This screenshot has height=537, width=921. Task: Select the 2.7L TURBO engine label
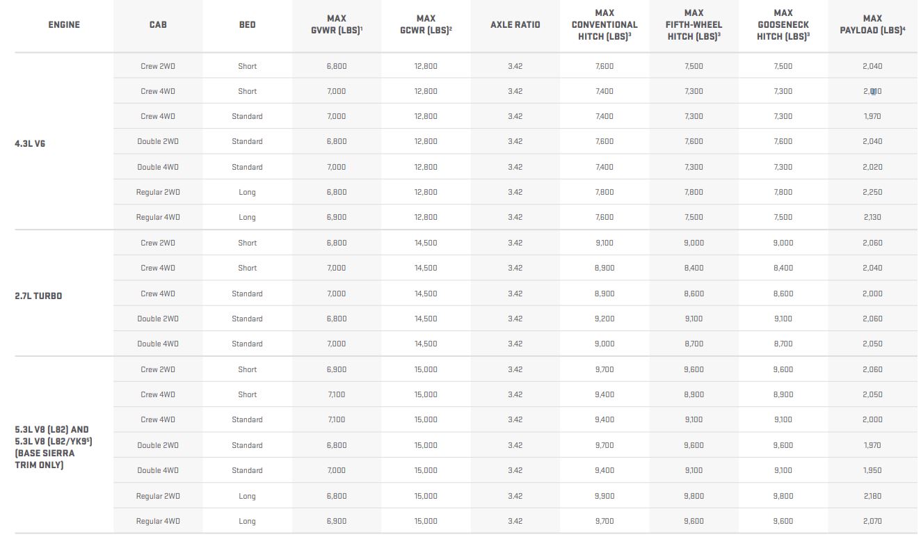[x=38, y=296]
